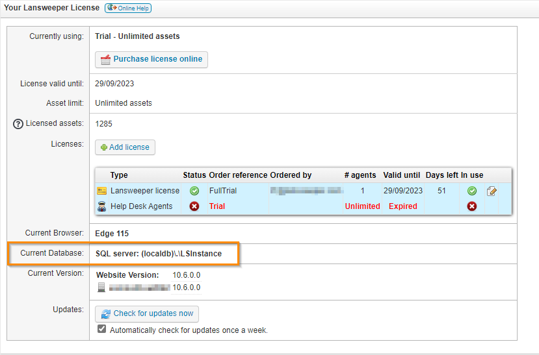Viewport: 539px width, 355px height.
Task: Click the Days left column header
Action: [x=441, y=175]
